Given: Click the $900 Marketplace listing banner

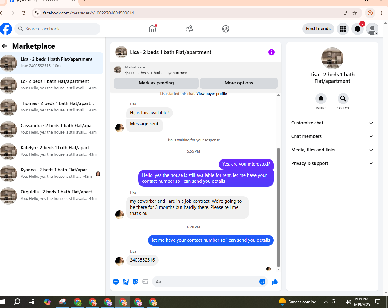Looking at the screenshot, I should tap(196, 70).
